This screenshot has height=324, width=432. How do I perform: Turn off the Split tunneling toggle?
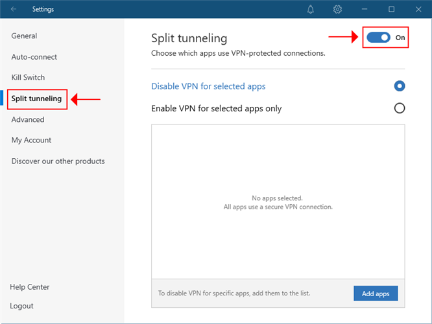click(x=378, y=38)
